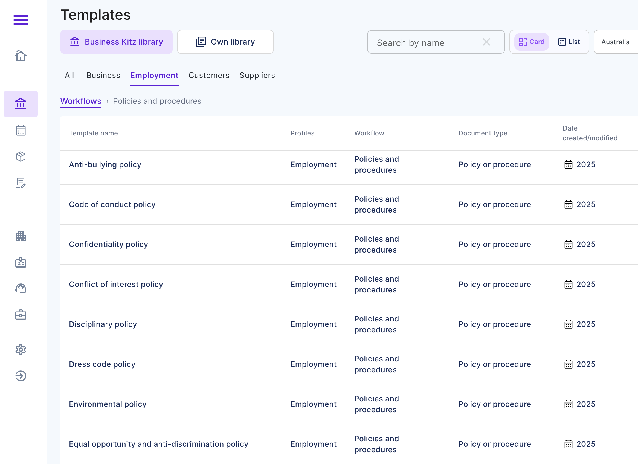Clear the search field with X
The image size is (638, 464).
pyautogui.click(x=486, y=42)
